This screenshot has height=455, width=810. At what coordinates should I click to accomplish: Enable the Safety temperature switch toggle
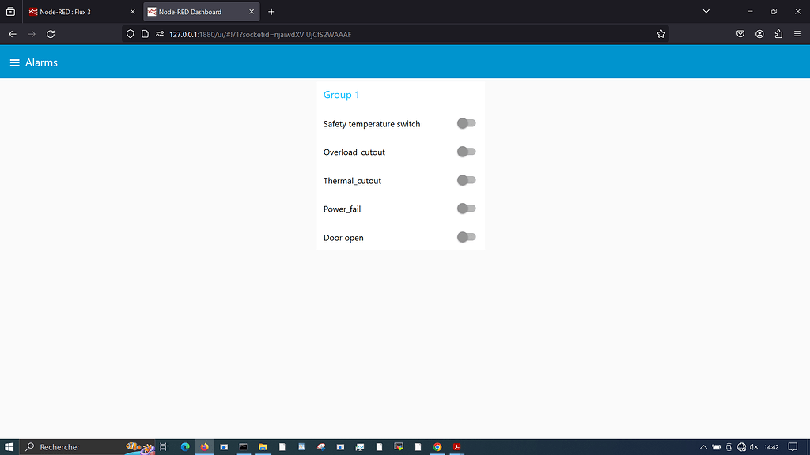click(466, 123)
